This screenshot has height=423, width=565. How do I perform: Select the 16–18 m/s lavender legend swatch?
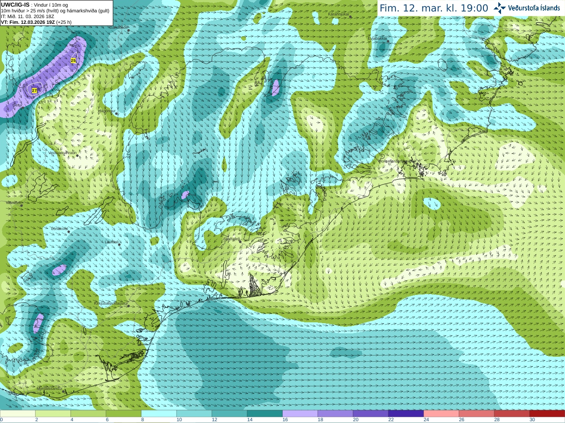(300, 414)
